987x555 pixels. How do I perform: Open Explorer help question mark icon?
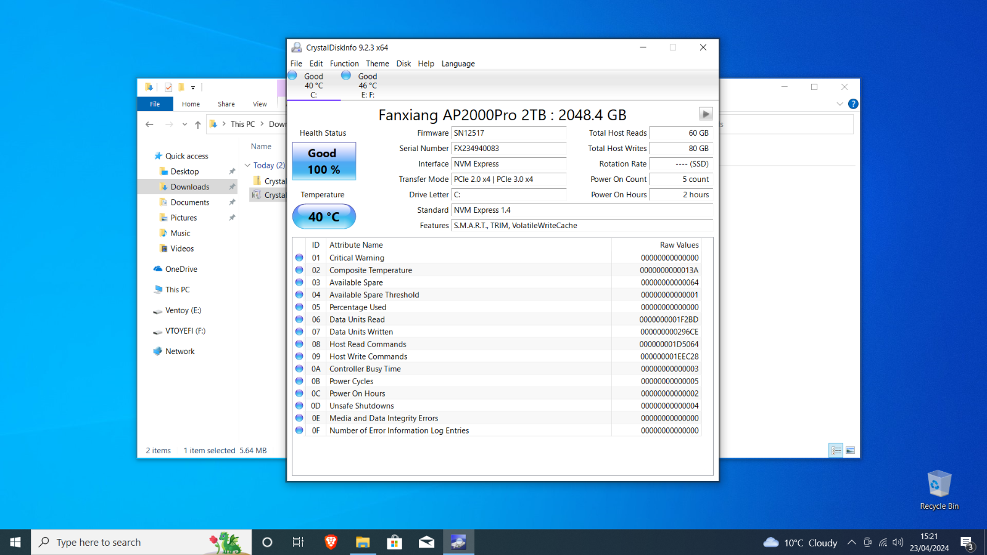[853, 104]
